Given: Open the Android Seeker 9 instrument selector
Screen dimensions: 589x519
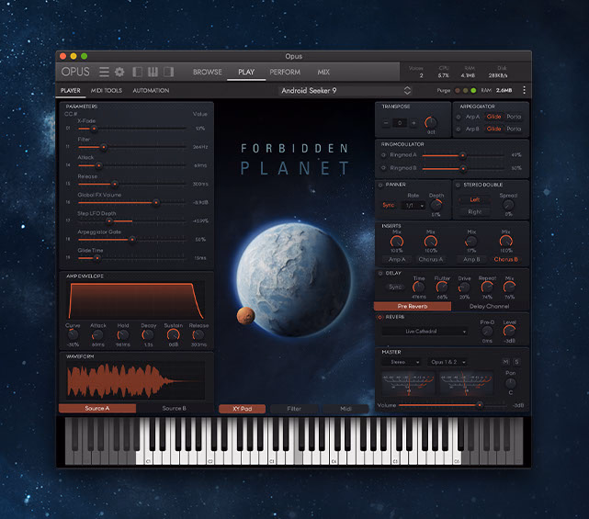Looking at the screenshot, I should click(345, 91).
